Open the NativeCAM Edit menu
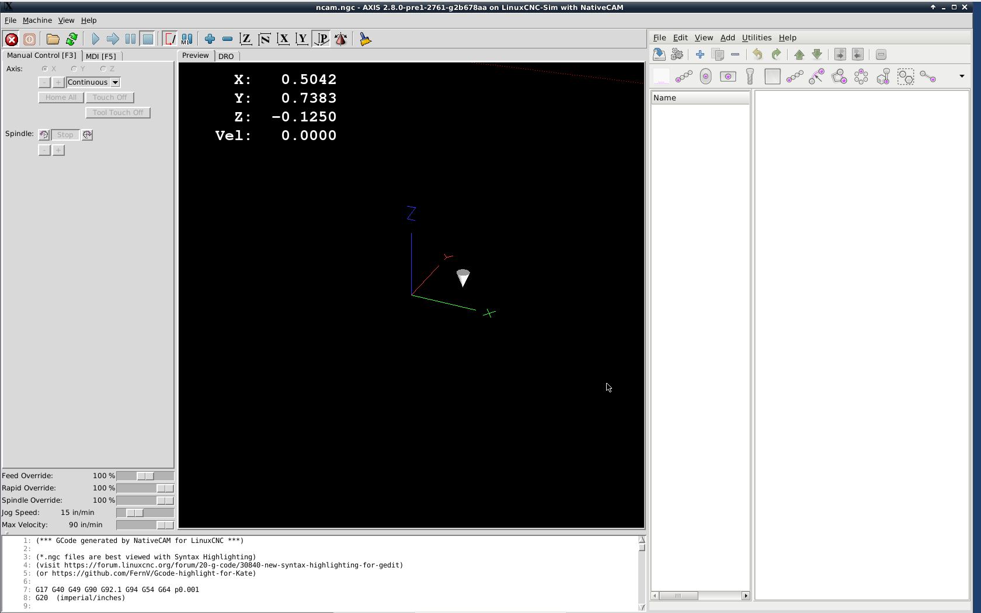The height and width of the screenshot is (613, 981). coord(680,37)
